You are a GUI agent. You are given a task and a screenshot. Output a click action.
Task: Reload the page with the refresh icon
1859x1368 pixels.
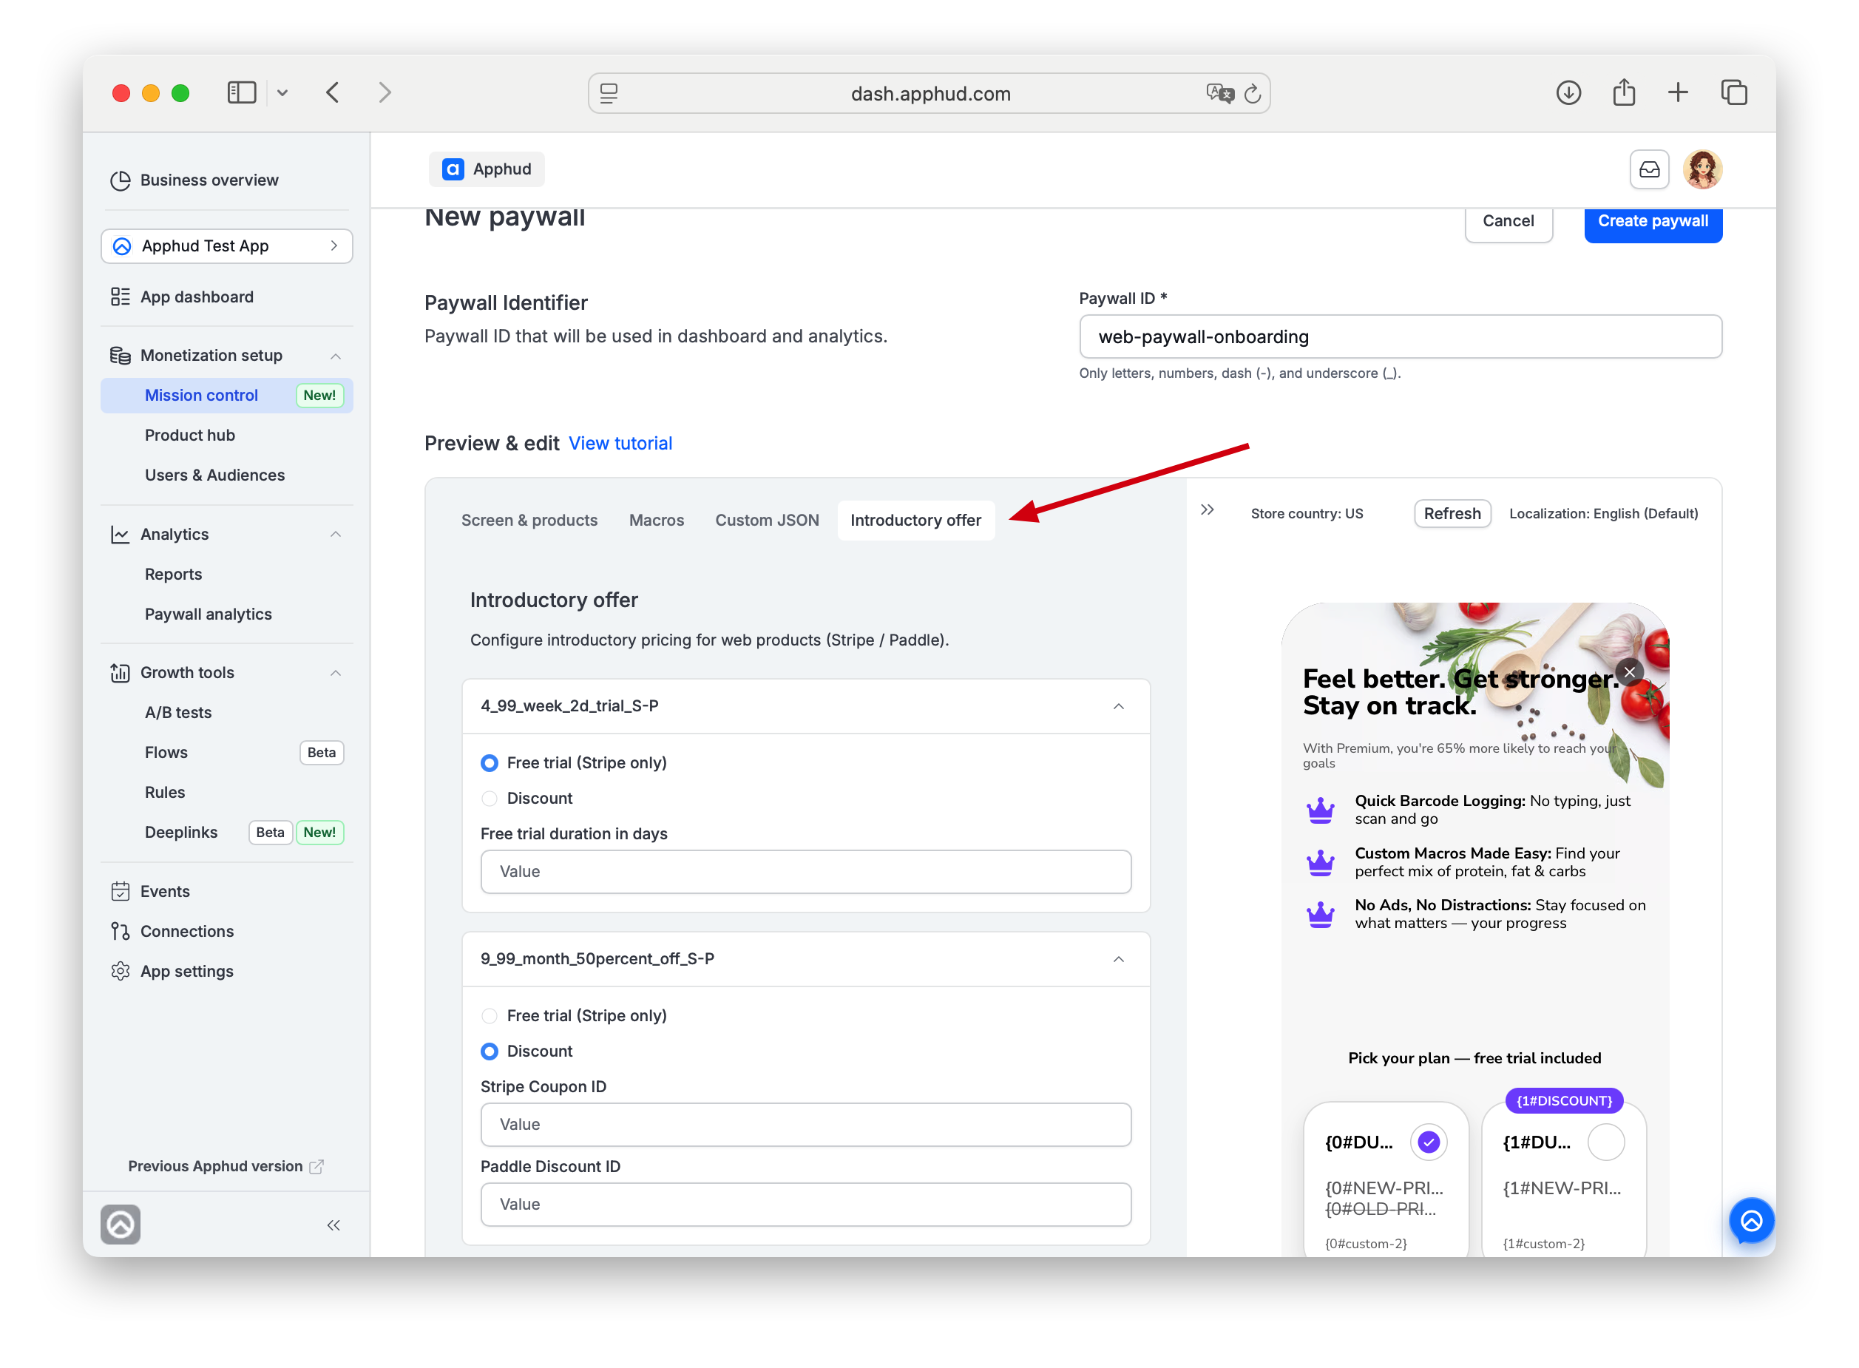[1253, 92]
